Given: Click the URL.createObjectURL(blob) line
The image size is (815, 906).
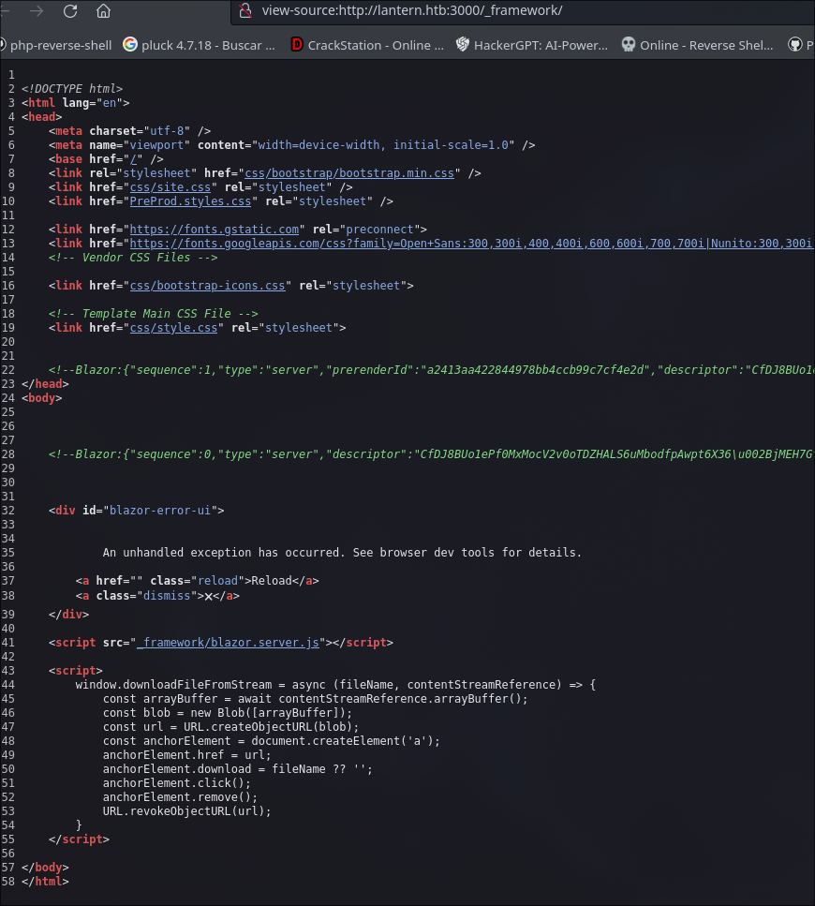Looking at the screenshot, I should [231, 727].
